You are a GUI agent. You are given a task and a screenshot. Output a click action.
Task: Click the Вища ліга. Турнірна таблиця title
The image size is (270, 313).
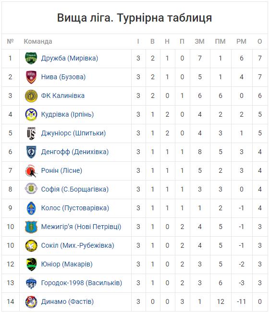(135, 18)
